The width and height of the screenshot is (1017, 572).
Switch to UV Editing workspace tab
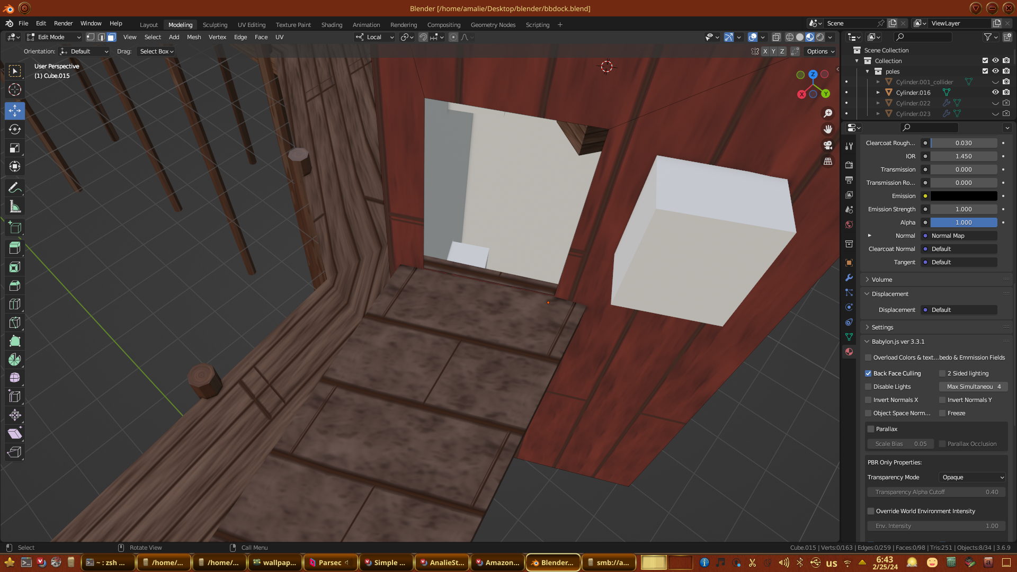point(251,25)
